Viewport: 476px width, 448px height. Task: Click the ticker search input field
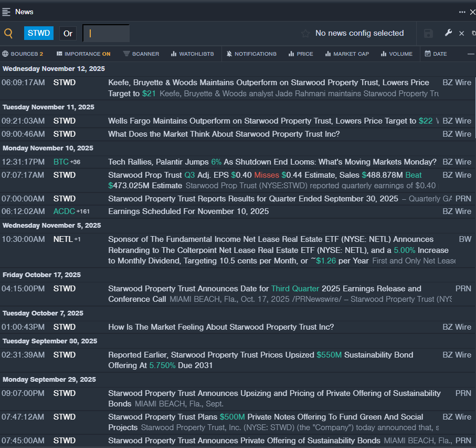click(x=107, y=34)
